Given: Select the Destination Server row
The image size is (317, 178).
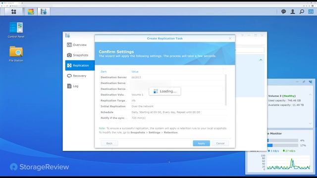Looking at the screenshot, I should pos(162,77).
